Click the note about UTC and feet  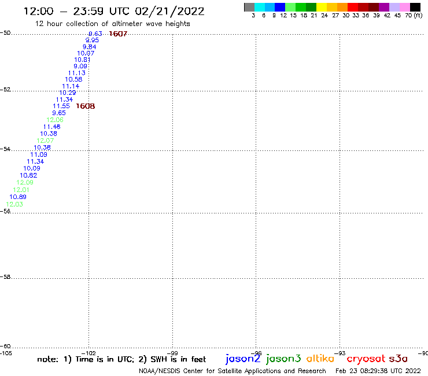[121, 359]
